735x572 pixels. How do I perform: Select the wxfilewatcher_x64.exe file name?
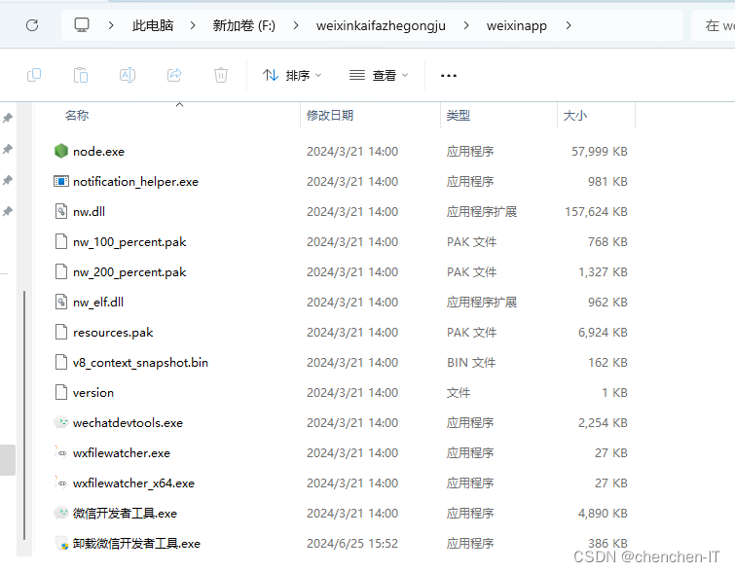tap(133, 483)
